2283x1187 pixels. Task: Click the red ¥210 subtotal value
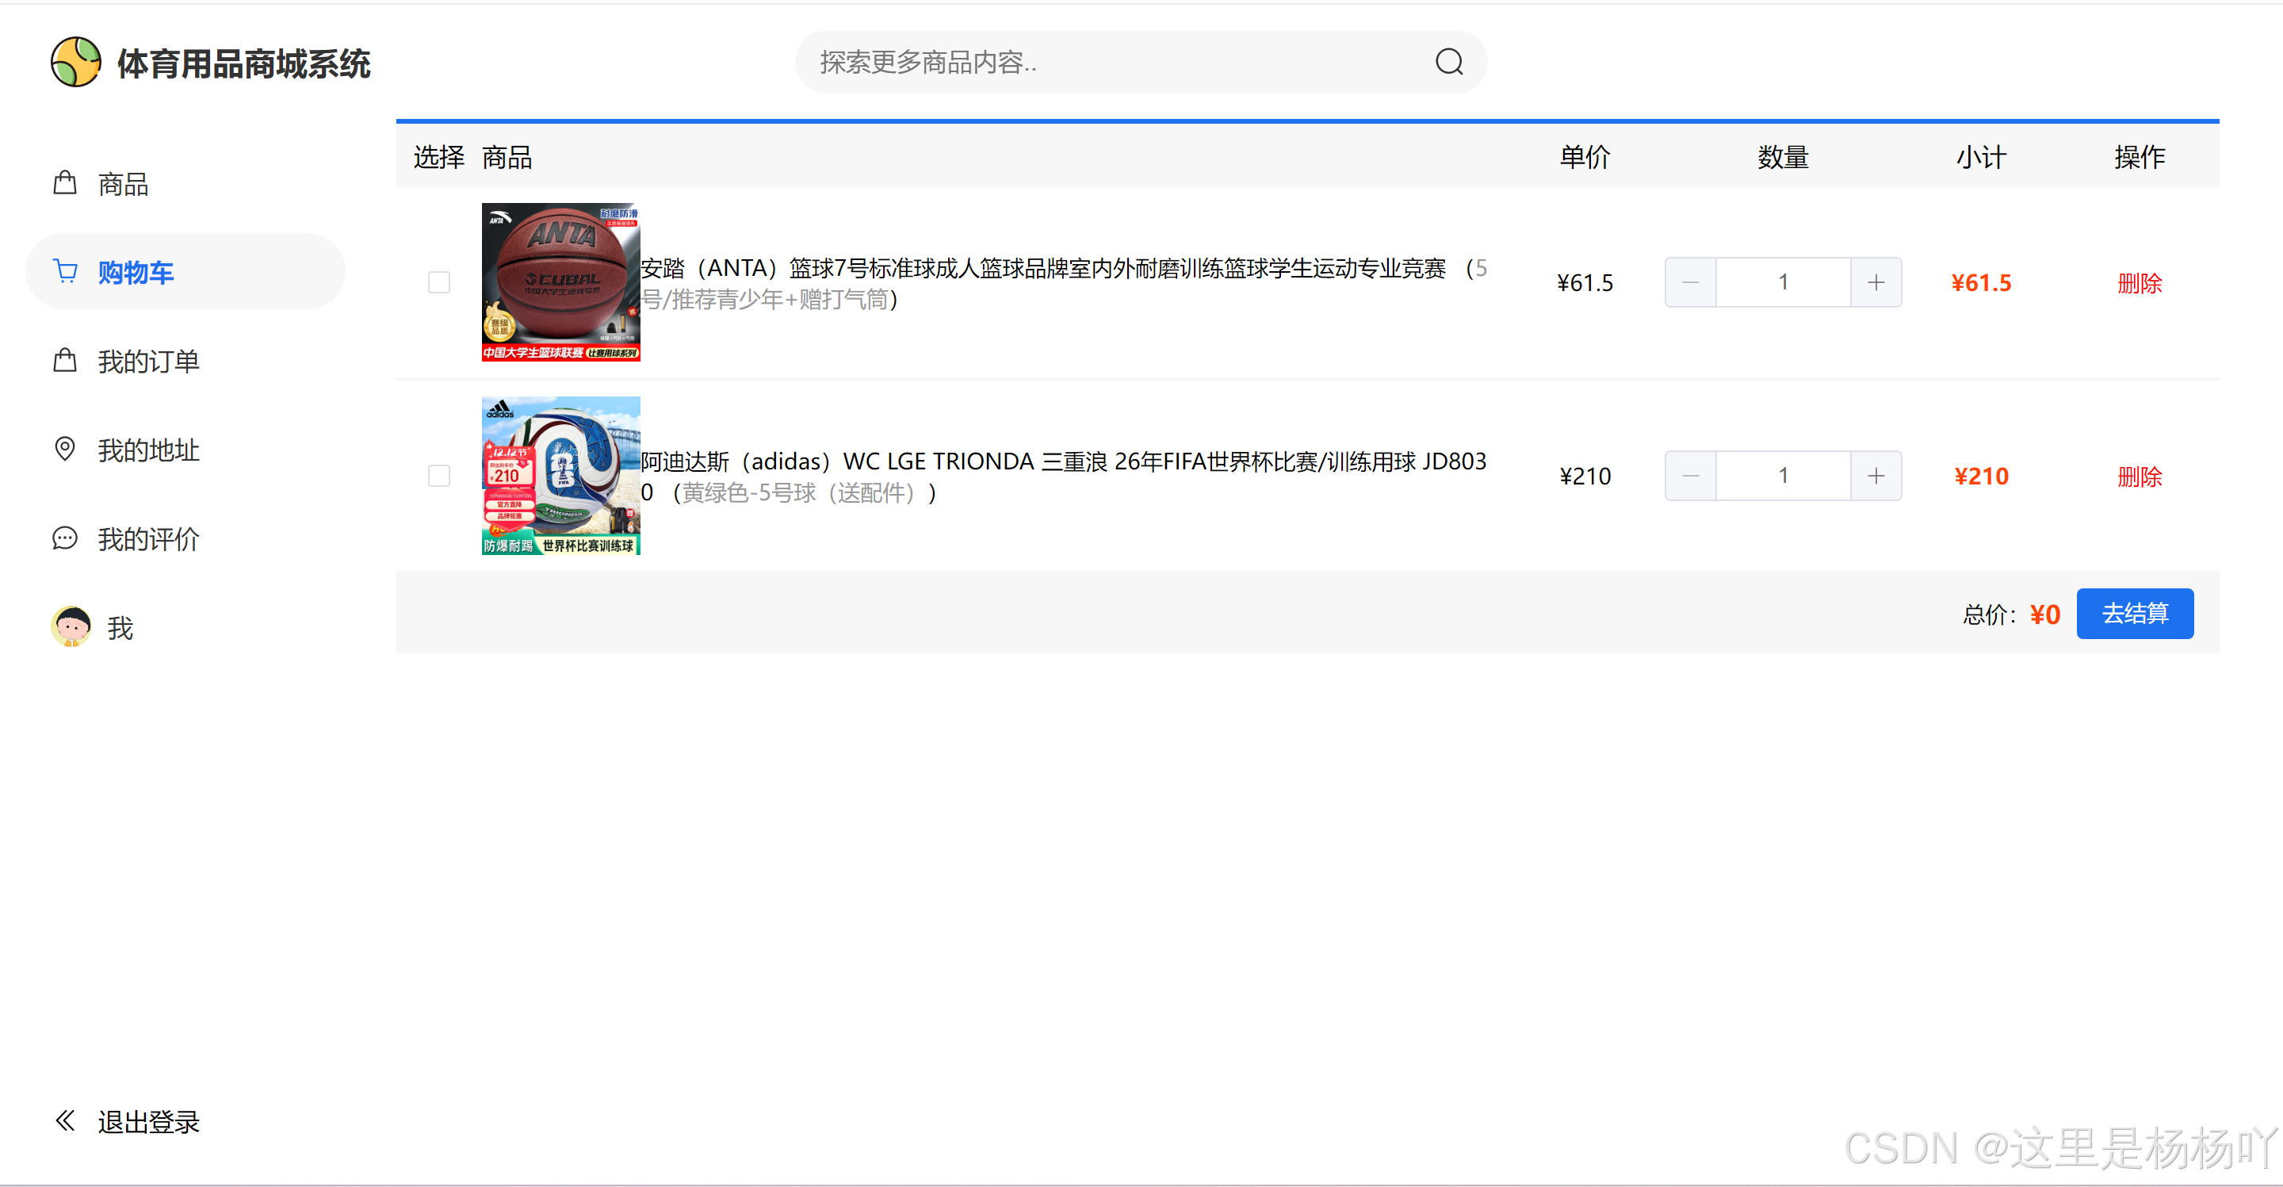(1981, 476)
